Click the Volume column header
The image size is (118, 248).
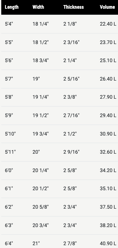tap(107, 7)
